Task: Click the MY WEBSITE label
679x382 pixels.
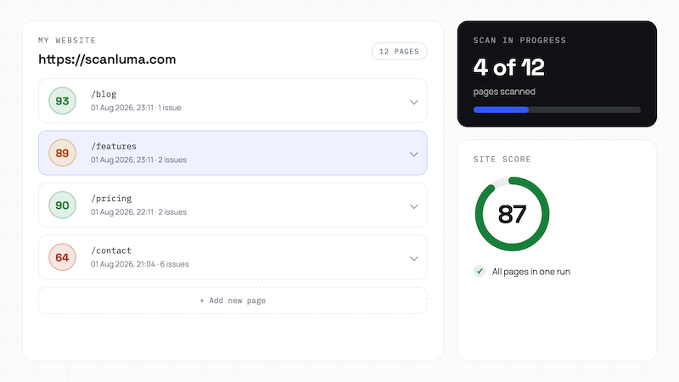Action: (x=67, y=40)
